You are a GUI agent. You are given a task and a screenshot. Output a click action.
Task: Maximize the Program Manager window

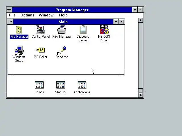pyautogui.click(x=140, y=10)
